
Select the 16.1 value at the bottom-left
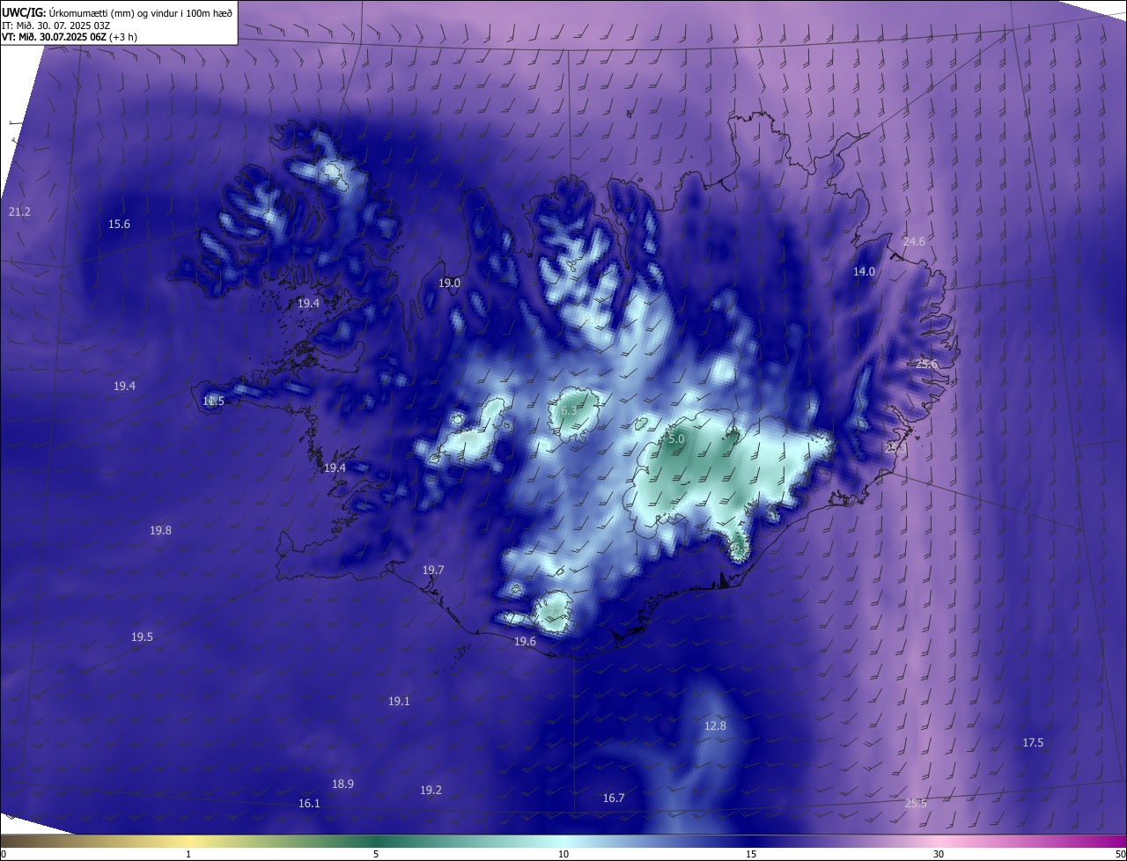[309, 804]
